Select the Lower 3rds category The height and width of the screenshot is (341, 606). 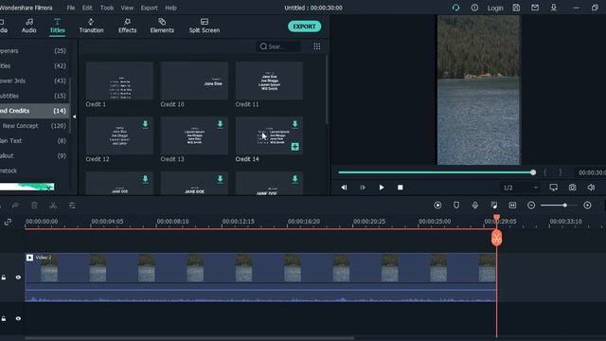tap(34, 81)
